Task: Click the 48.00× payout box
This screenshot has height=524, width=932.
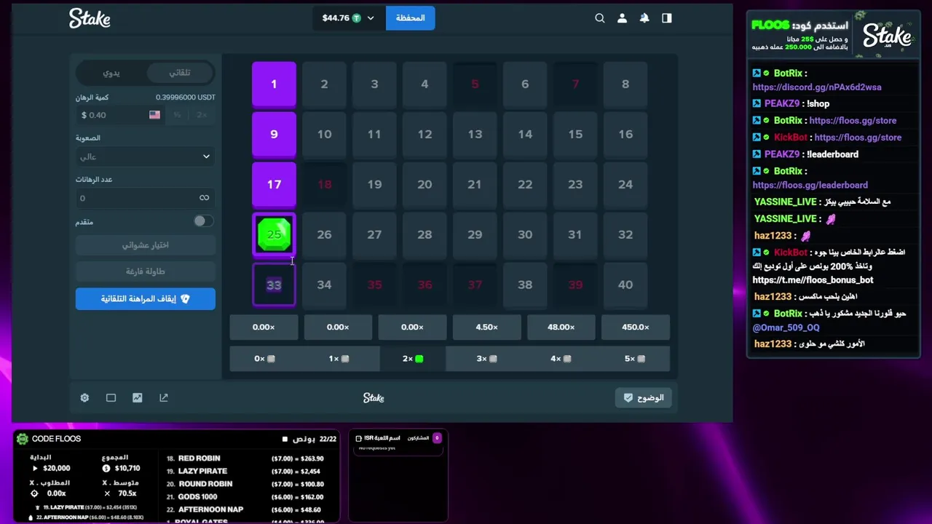Action: tap(561, 327)
